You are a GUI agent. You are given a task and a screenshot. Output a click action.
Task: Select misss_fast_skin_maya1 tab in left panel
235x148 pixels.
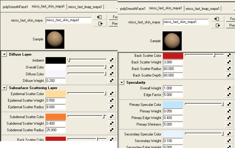point(48,7)
